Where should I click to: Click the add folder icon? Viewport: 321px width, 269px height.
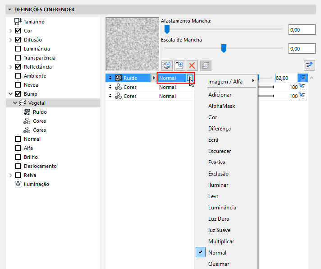click(x=179, y=65)
